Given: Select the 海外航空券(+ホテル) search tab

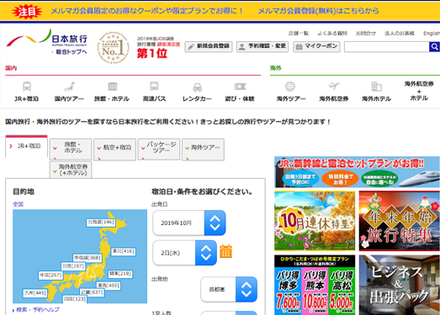Looking at the screenshot, I should (71, 170).
